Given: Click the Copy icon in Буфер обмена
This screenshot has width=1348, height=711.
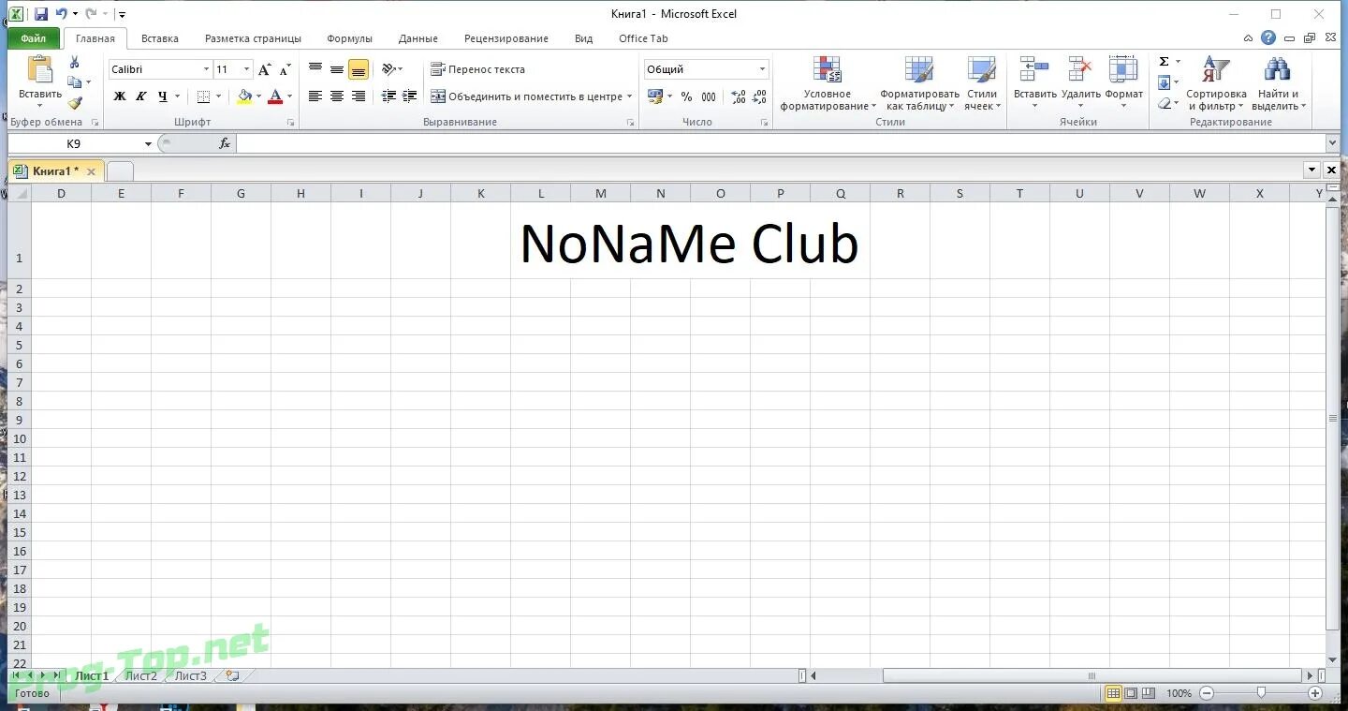Looking at the screenshot, I should 75,82.
